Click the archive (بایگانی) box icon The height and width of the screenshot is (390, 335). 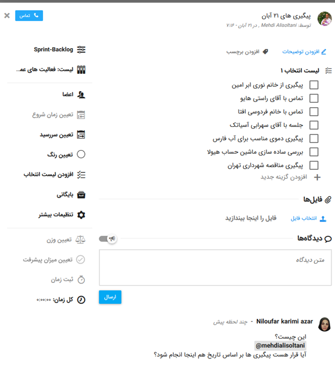click(x=82, y=194)
